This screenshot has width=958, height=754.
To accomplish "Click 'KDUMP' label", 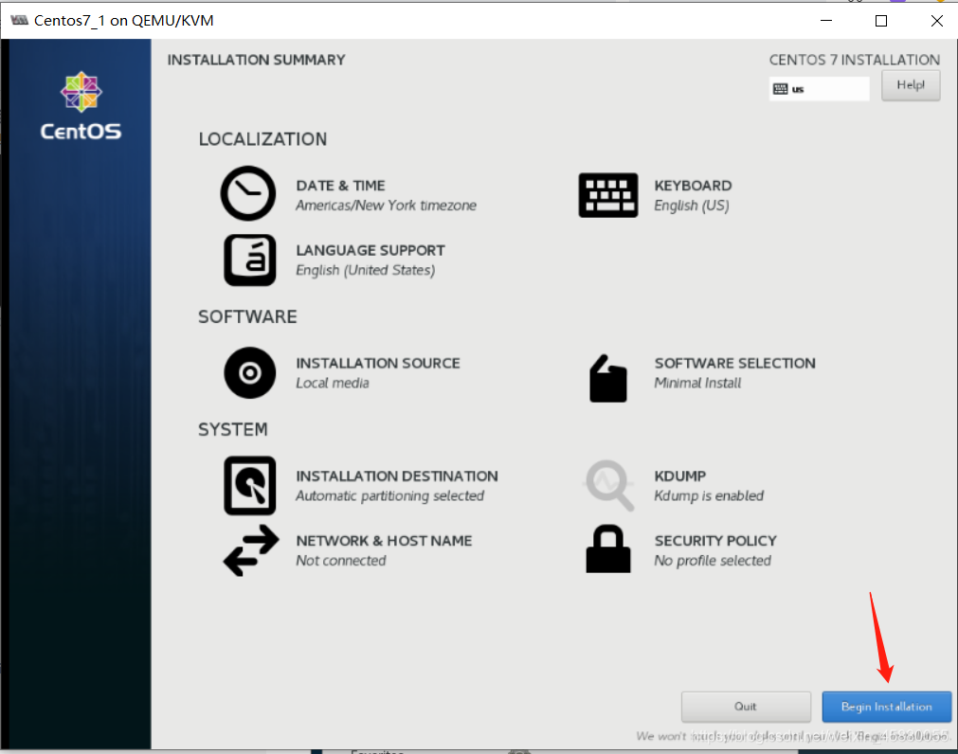I will point(680,476).
